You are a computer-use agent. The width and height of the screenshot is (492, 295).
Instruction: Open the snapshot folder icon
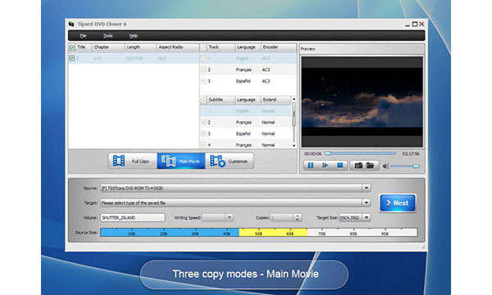point(371,166)
